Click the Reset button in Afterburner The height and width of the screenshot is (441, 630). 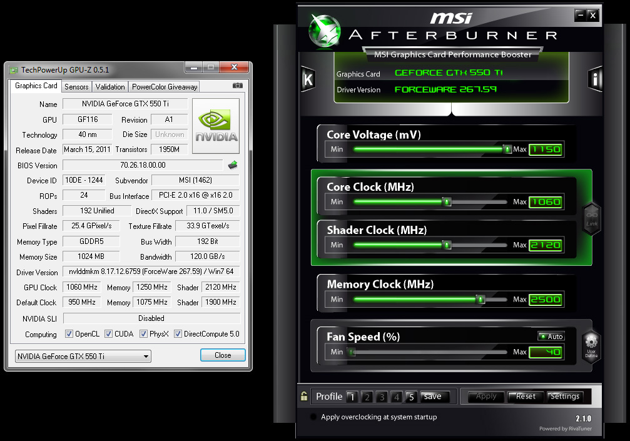click(526, 397)
